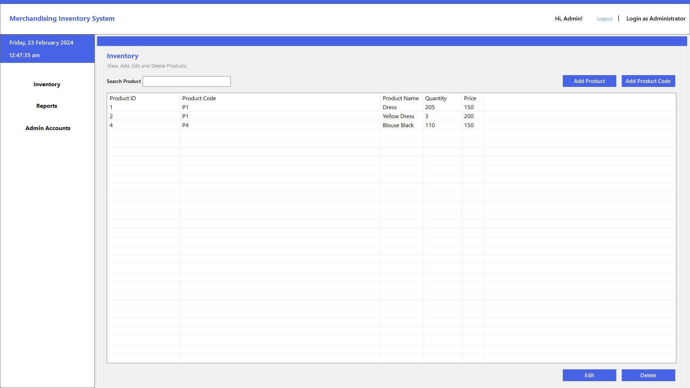The image size is (690, 388).
Task: Select the row with Product ID 2
Action: coord(391,116)
